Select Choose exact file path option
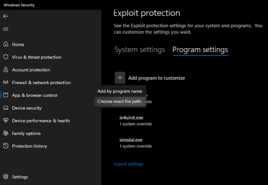The height and width of the screenshot is (185, 268). pyautogui.click(x=119, y=101)
